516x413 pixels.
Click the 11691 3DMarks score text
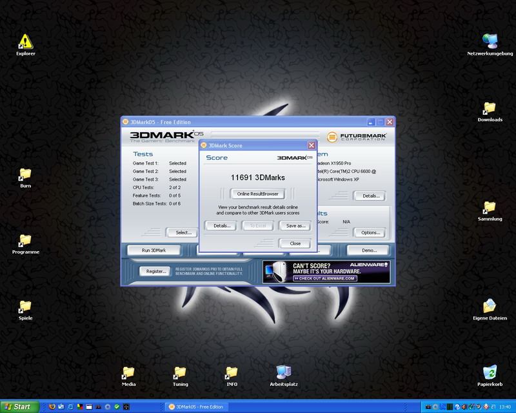[x=257, y=177]
